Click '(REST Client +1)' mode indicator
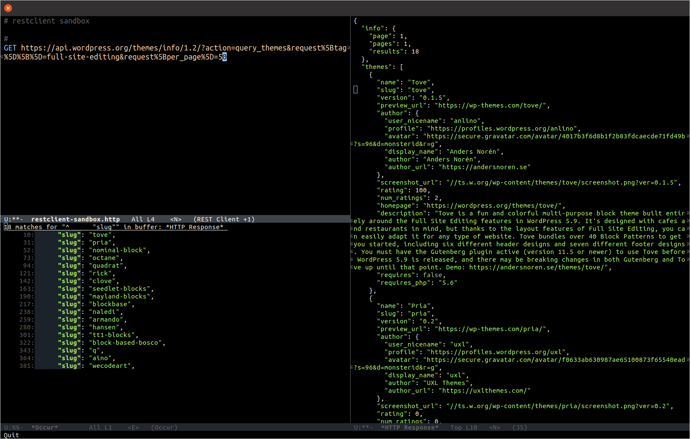 [224, 219]
